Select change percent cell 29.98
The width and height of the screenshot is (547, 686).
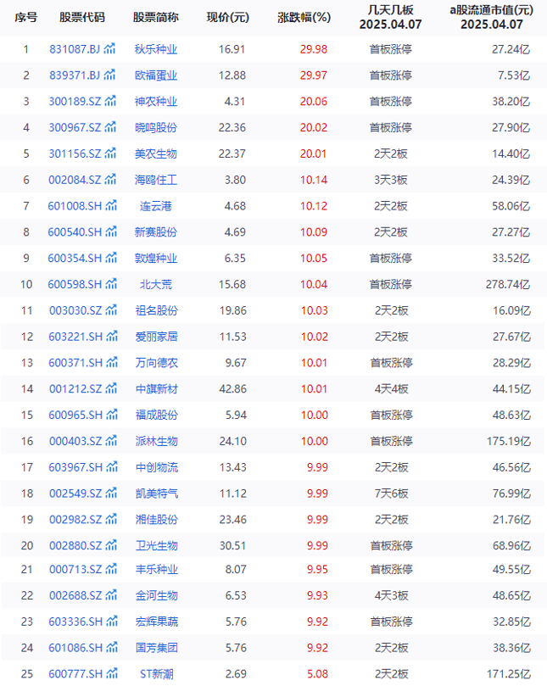pos(314,49)
